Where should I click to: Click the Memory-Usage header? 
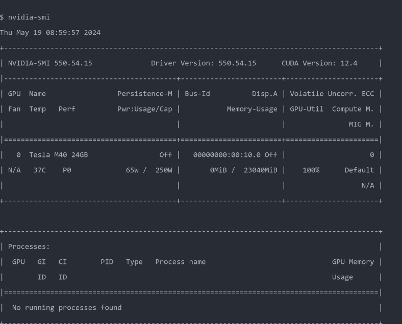[252, 109]
